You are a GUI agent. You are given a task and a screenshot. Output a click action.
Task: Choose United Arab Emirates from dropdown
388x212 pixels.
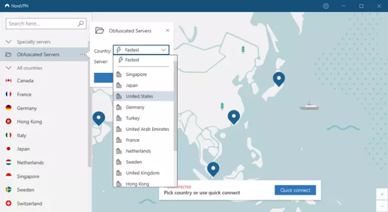pyautogui.click(x=143, y=129)
